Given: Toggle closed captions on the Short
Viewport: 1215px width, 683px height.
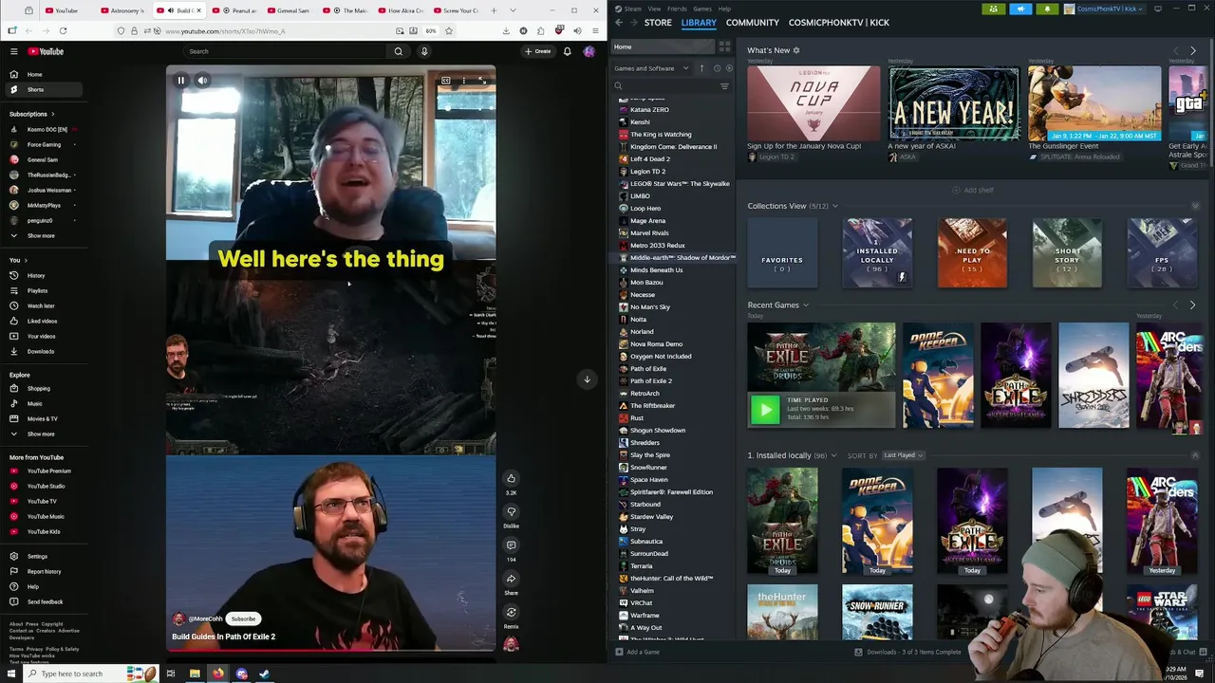Looking at the screenshot, I should tap(445, 81).
